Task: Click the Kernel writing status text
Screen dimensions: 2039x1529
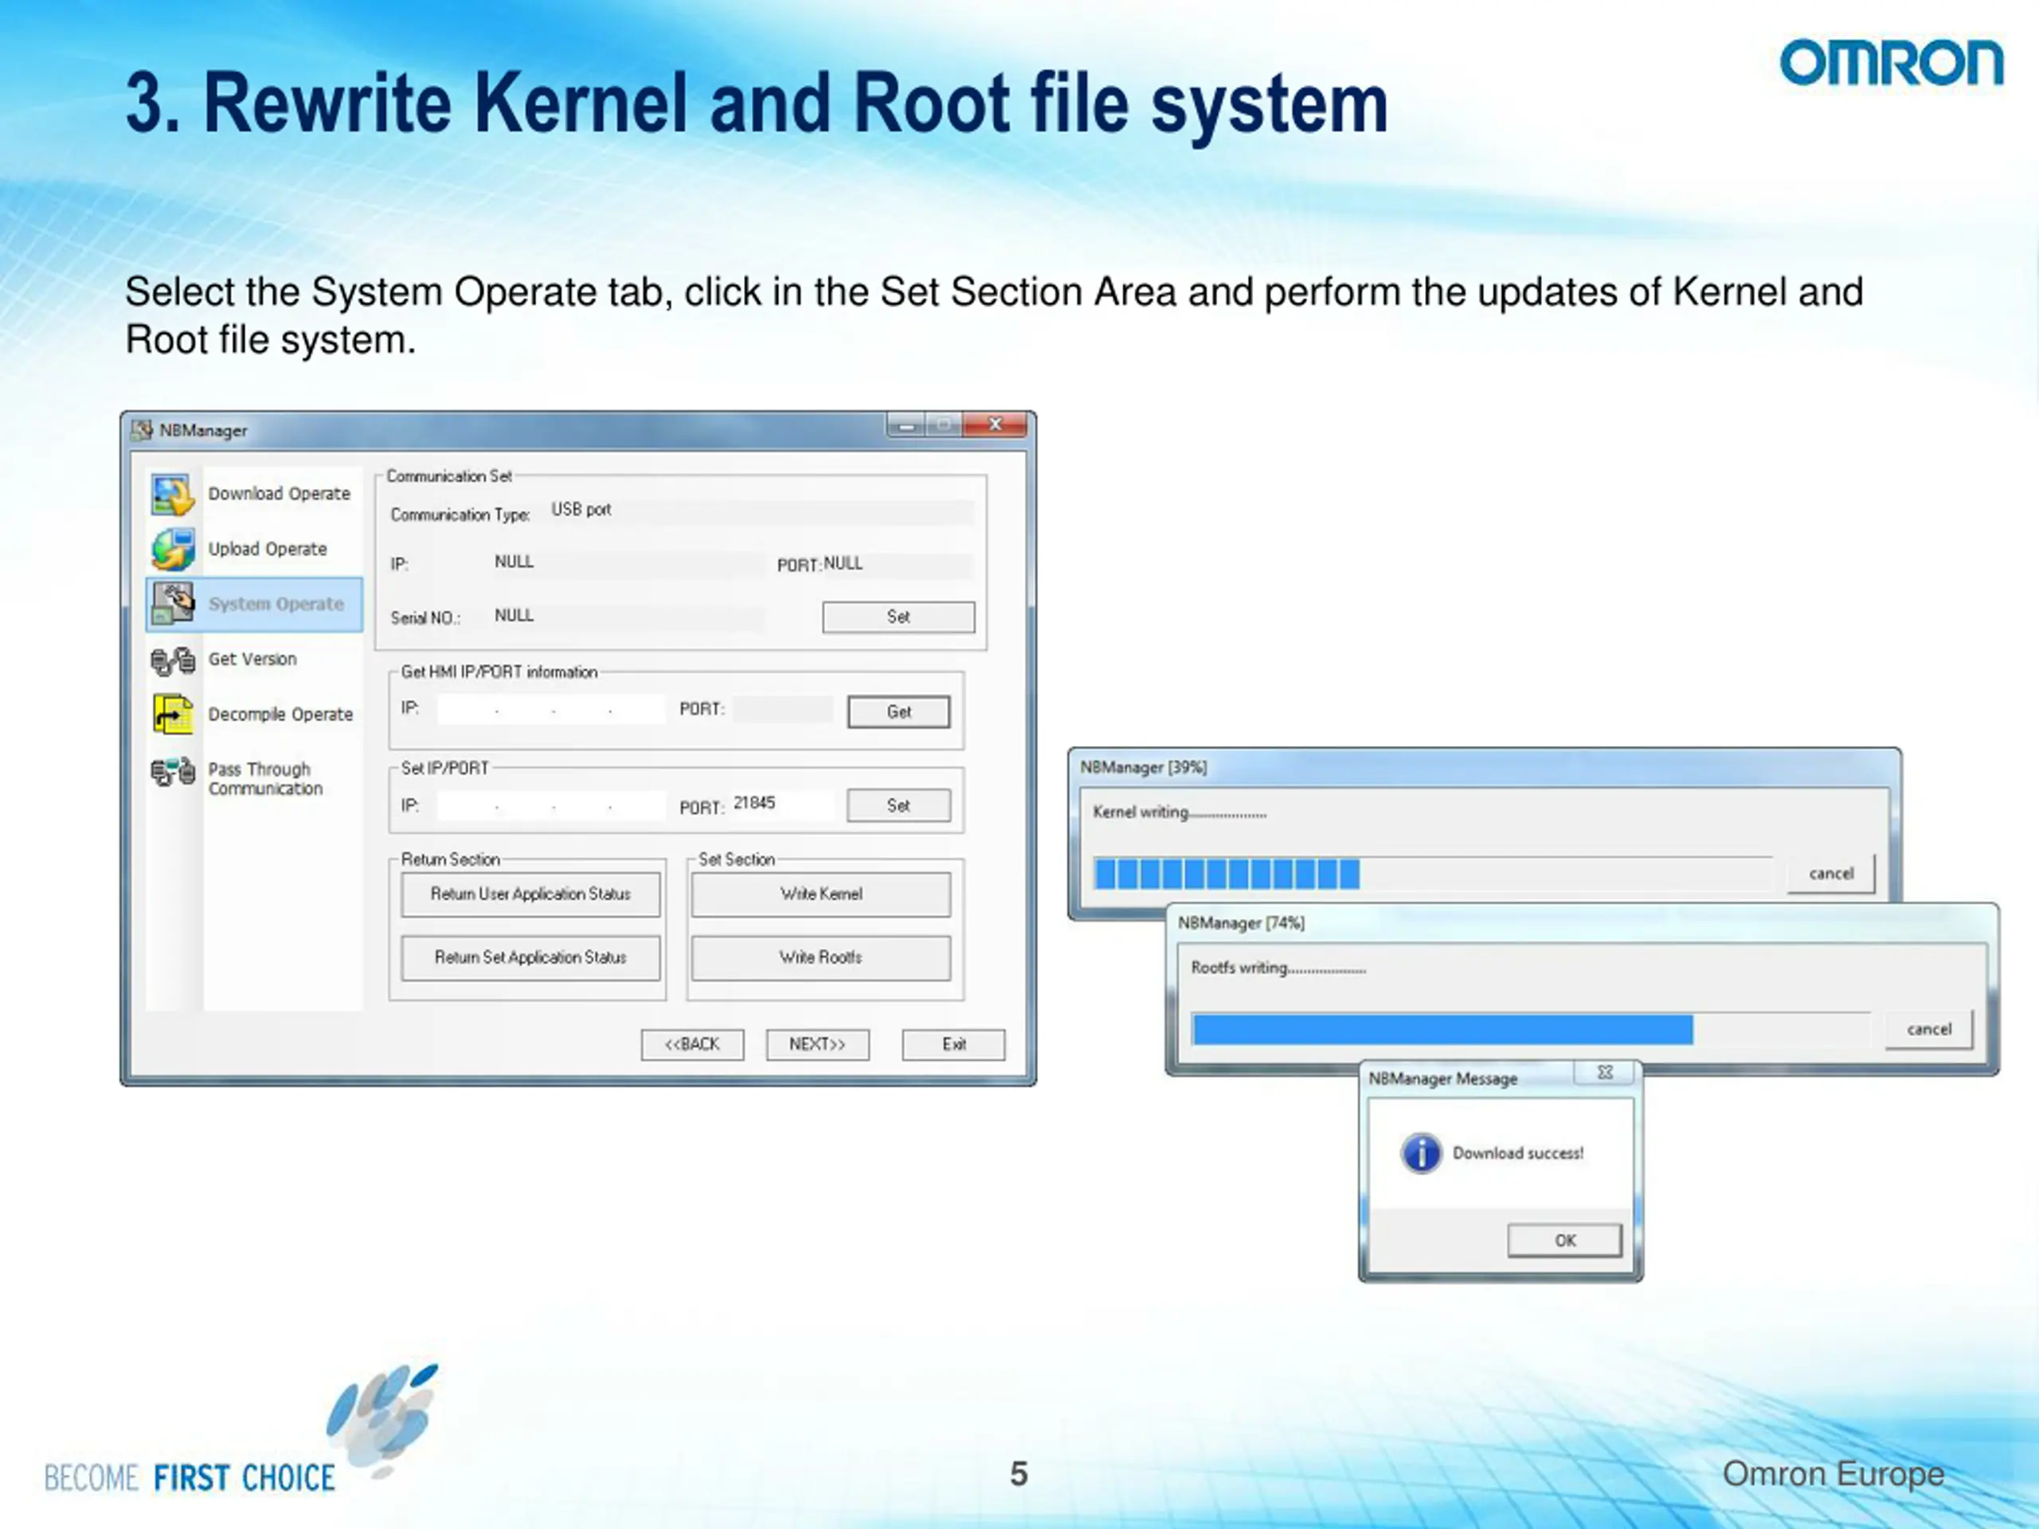Action: [1179, 812]
